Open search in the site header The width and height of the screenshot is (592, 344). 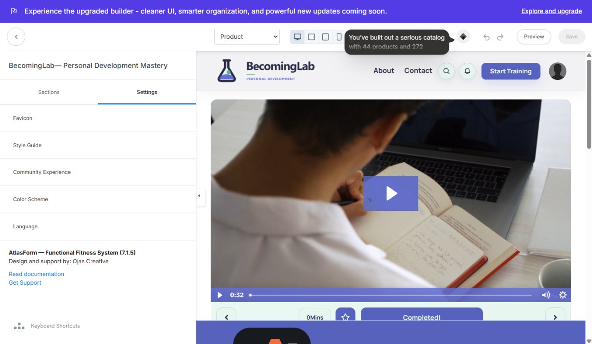(x=446, y=71)
